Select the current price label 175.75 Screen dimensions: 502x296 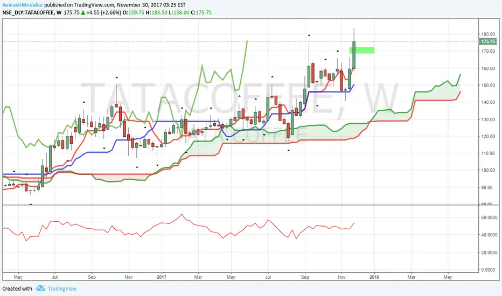point(487,41)
